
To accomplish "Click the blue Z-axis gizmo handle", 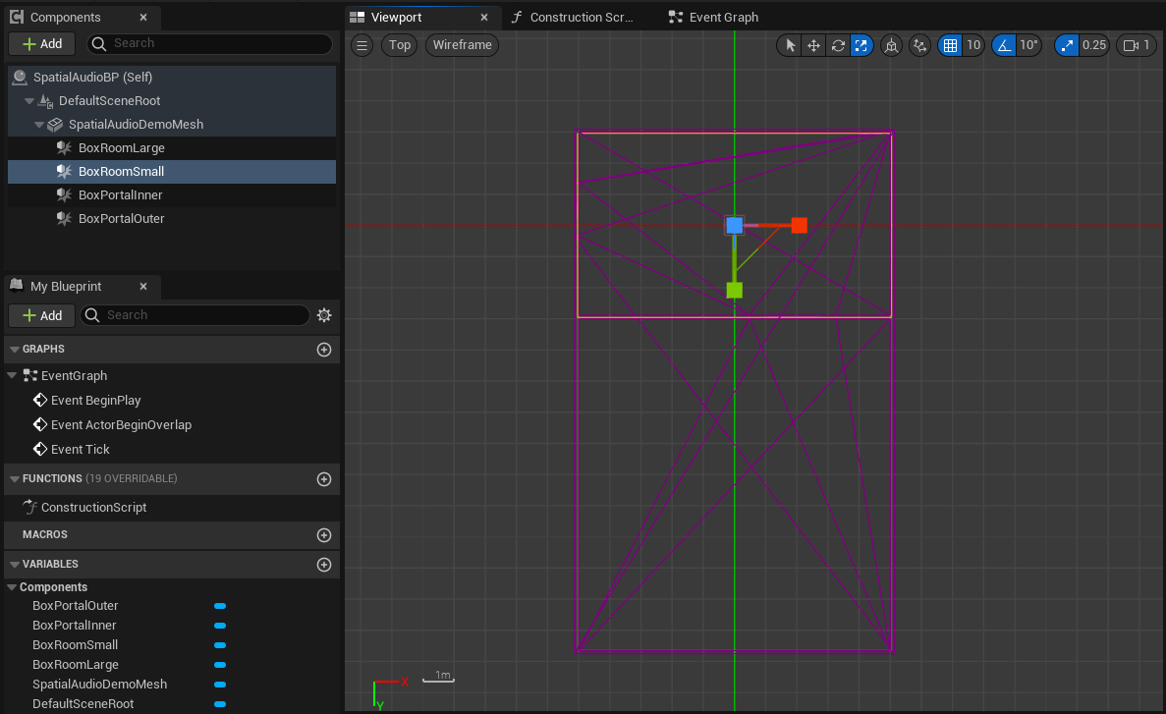I will [x=734, y=226].
